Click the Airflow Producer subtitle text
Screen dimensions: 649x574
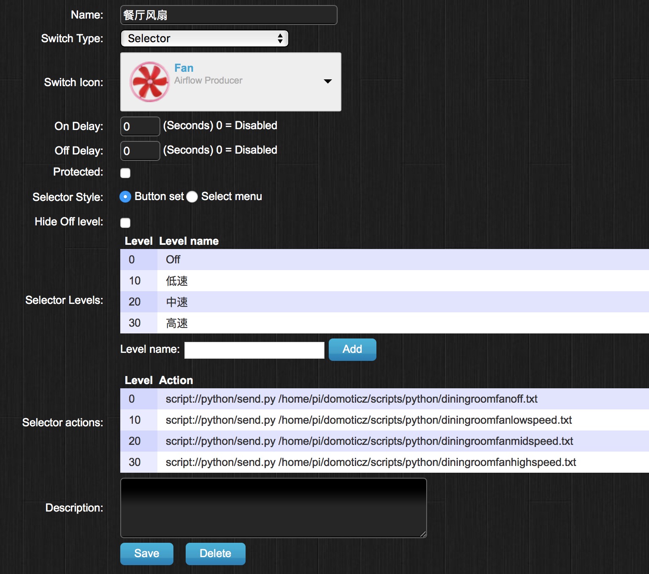click(x=208, y=80)
